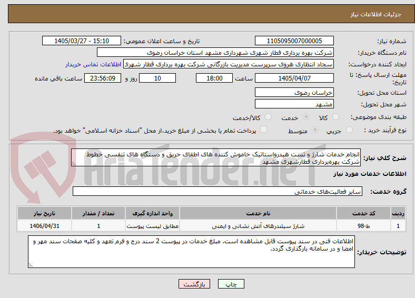Click need date cell 1406/04/31
415x298 pixels.
point(44,226)
